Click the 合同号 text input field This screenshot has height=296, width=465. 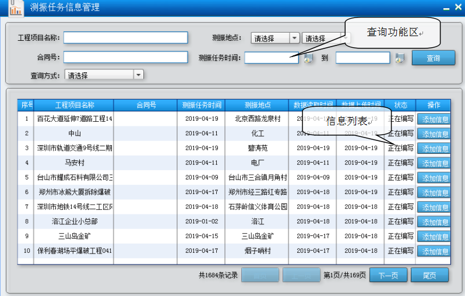point(125,57)
